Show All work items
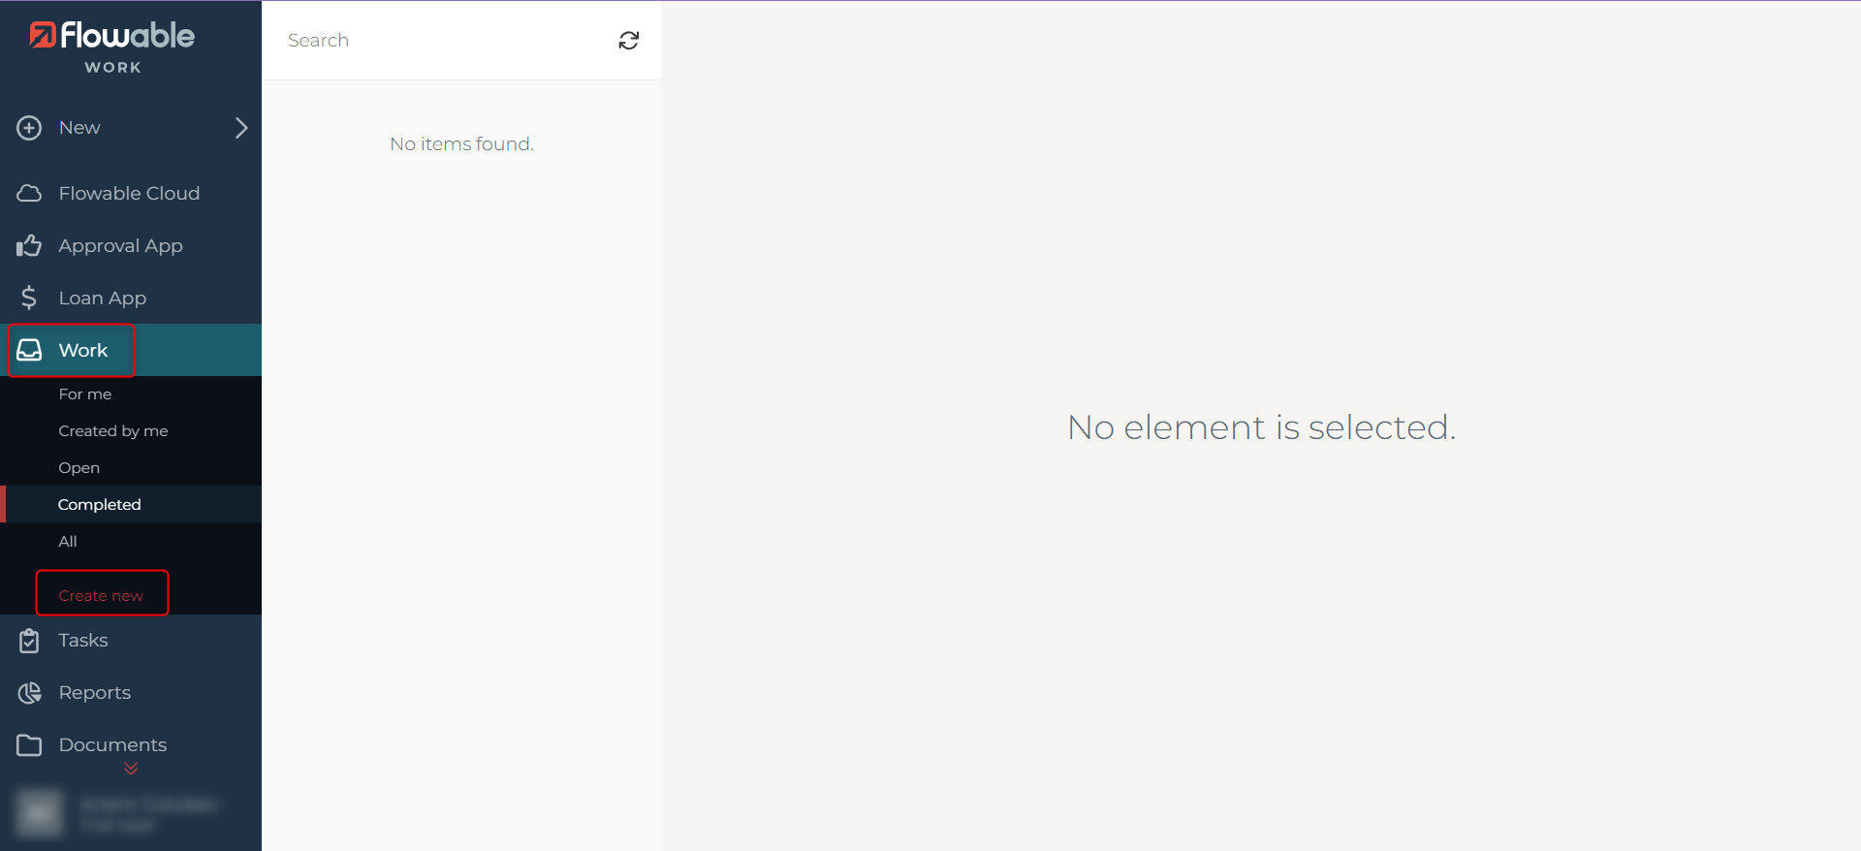Image resolution: width=1861 pixels, height=851 pixels. pyautogui.click(x=68, y=542)
